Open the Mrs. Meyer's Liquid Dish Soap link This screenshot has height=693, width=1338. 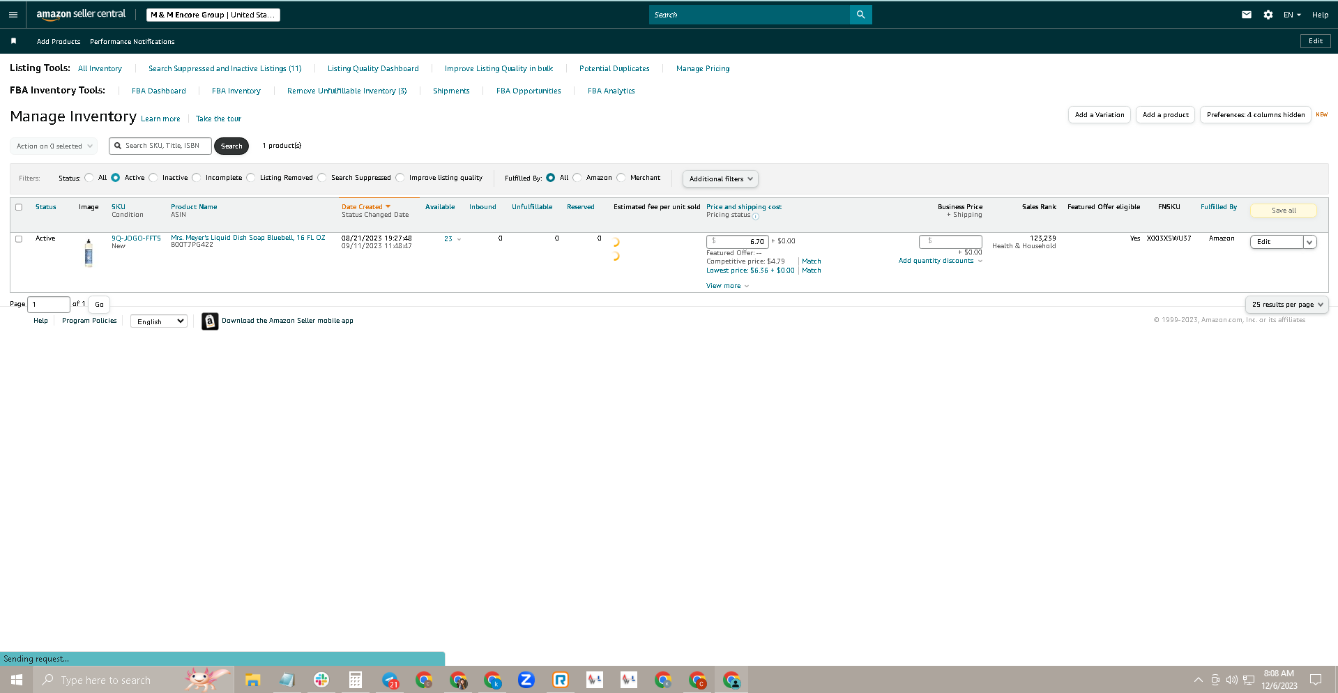(248, 238)
